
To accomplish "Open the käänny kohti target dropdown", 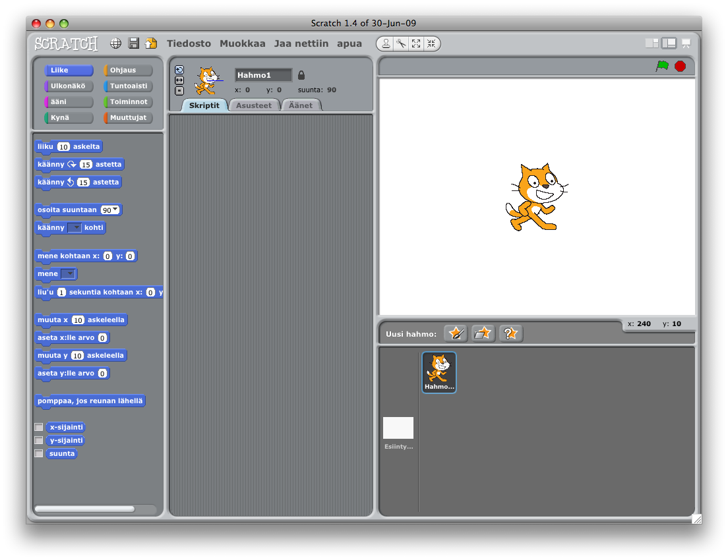I will 75,227.
